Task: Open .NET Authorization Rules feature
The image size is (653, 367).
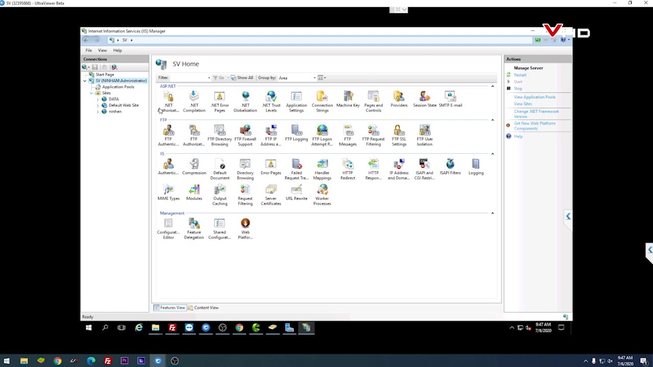Action: click(x=168, y=101)
